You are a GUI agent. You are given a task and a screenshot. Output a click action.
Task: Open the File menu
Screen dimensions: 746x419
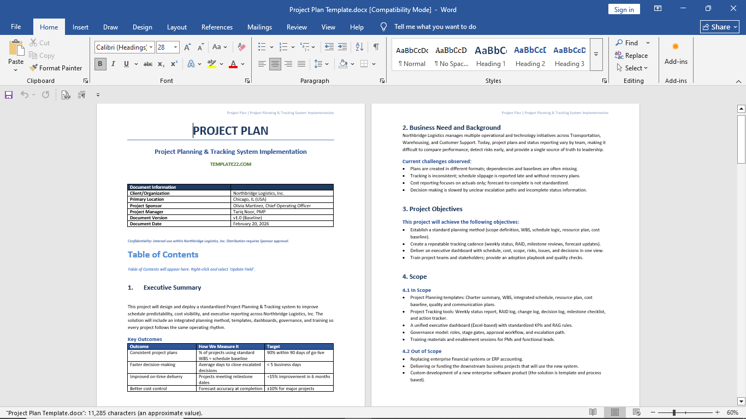pyautogui.click(x=16, y=27)
